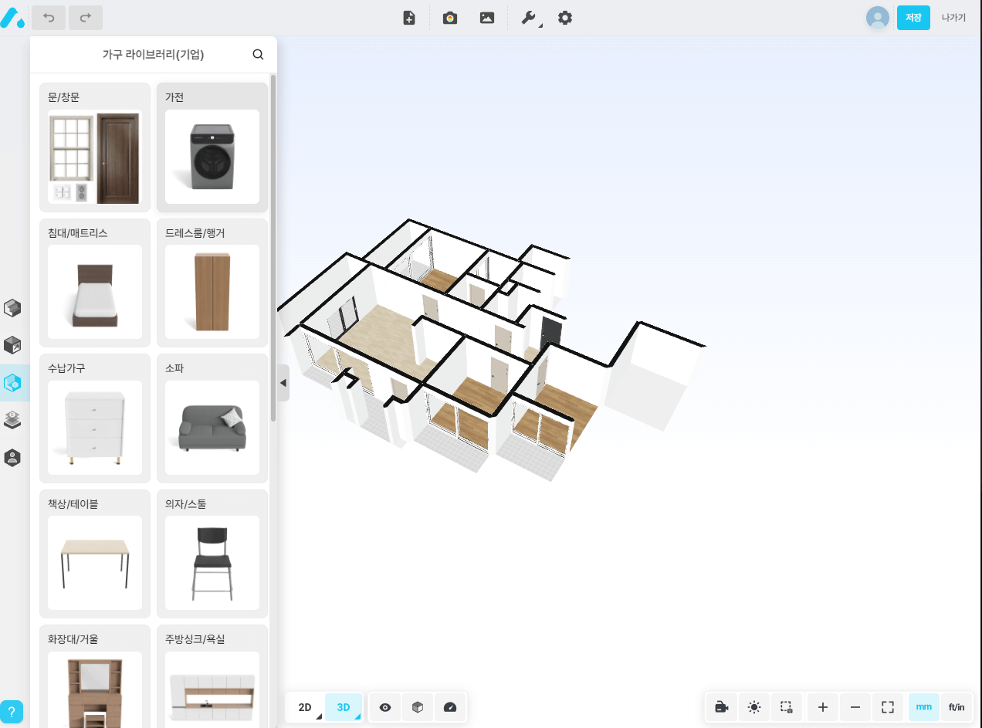982x728 pixels.
Task: Collapse the furniture library panel with the chevron
Action: [x=283, y=382]
